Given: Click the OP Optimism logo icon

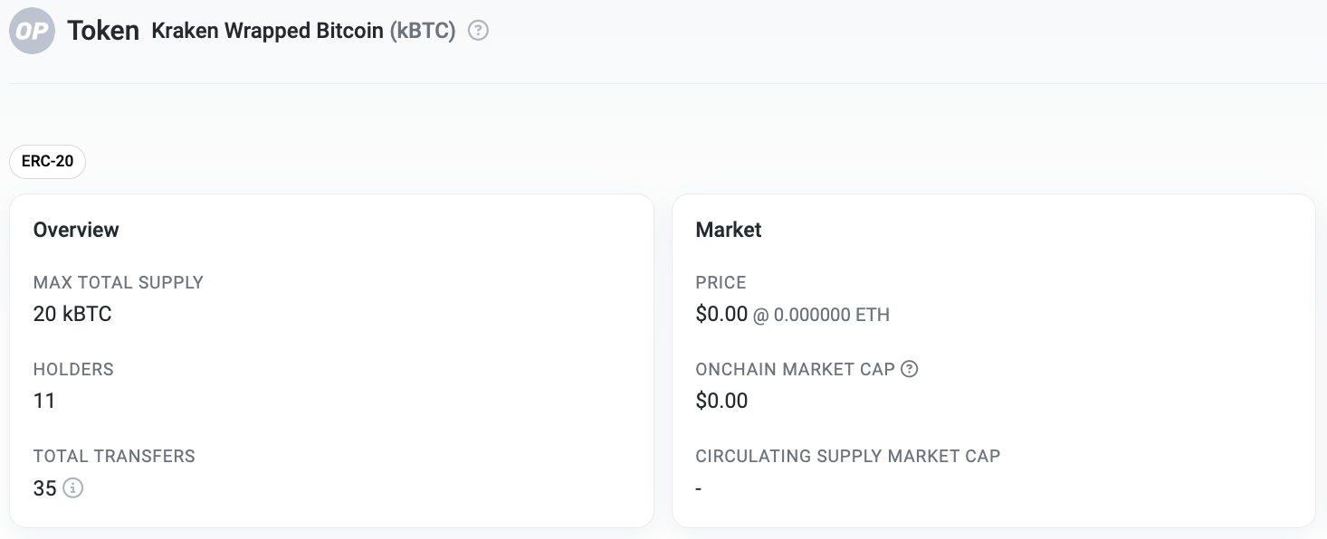Looking at the screenshot, I should click(33, 32).
